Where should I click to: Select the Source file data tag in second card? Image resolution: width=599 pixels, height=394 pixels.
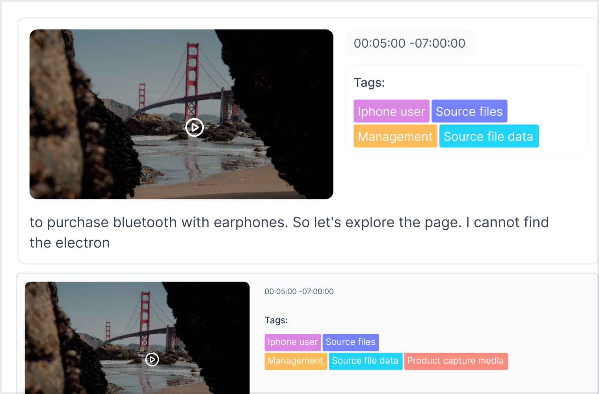[365, 361]
